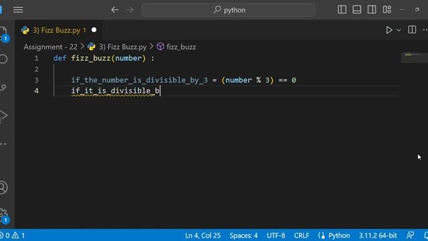Restore down the VS Code window
Viewport: 428px width, 241px height.
coord(417,9)
